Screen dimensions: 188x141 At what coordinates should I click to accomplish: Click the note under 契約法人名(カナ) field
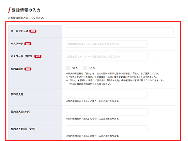click(93, 119)
